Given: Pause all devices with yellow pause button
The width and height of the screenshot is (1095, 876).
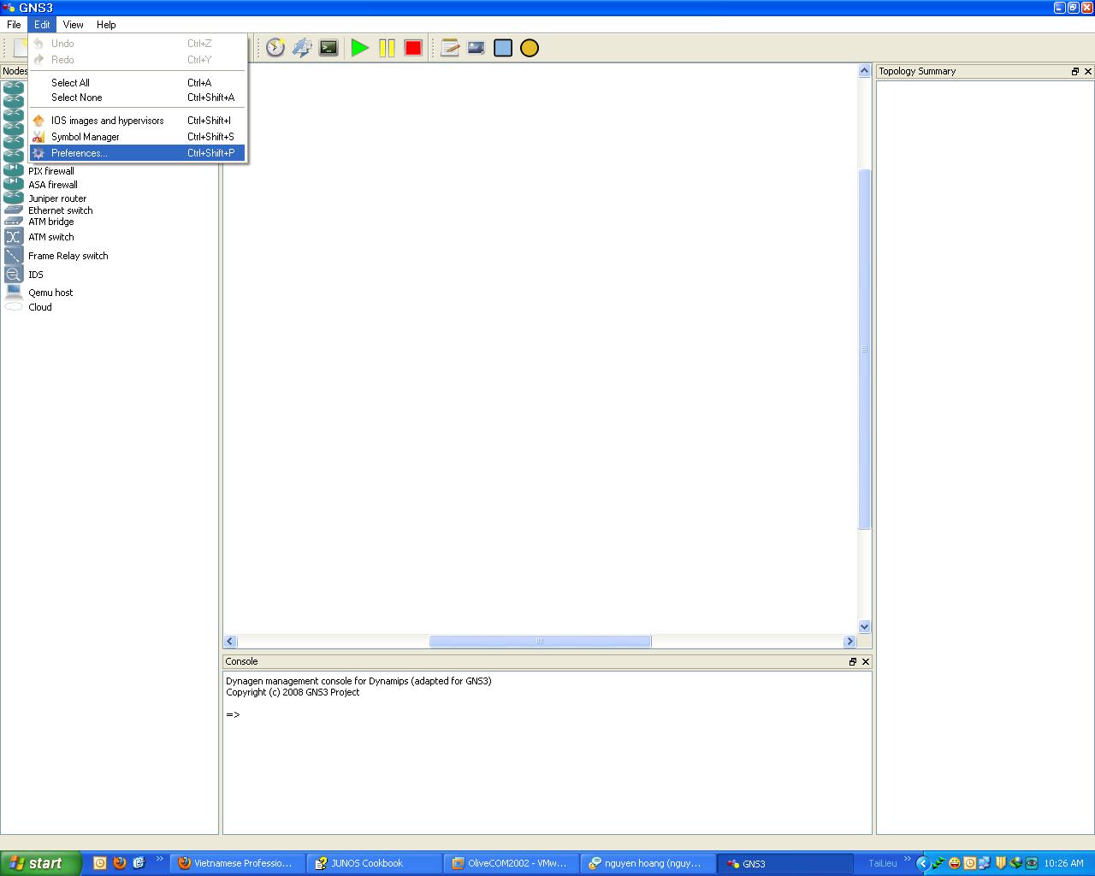Looking at the screenshot, I should coord(387,48).
